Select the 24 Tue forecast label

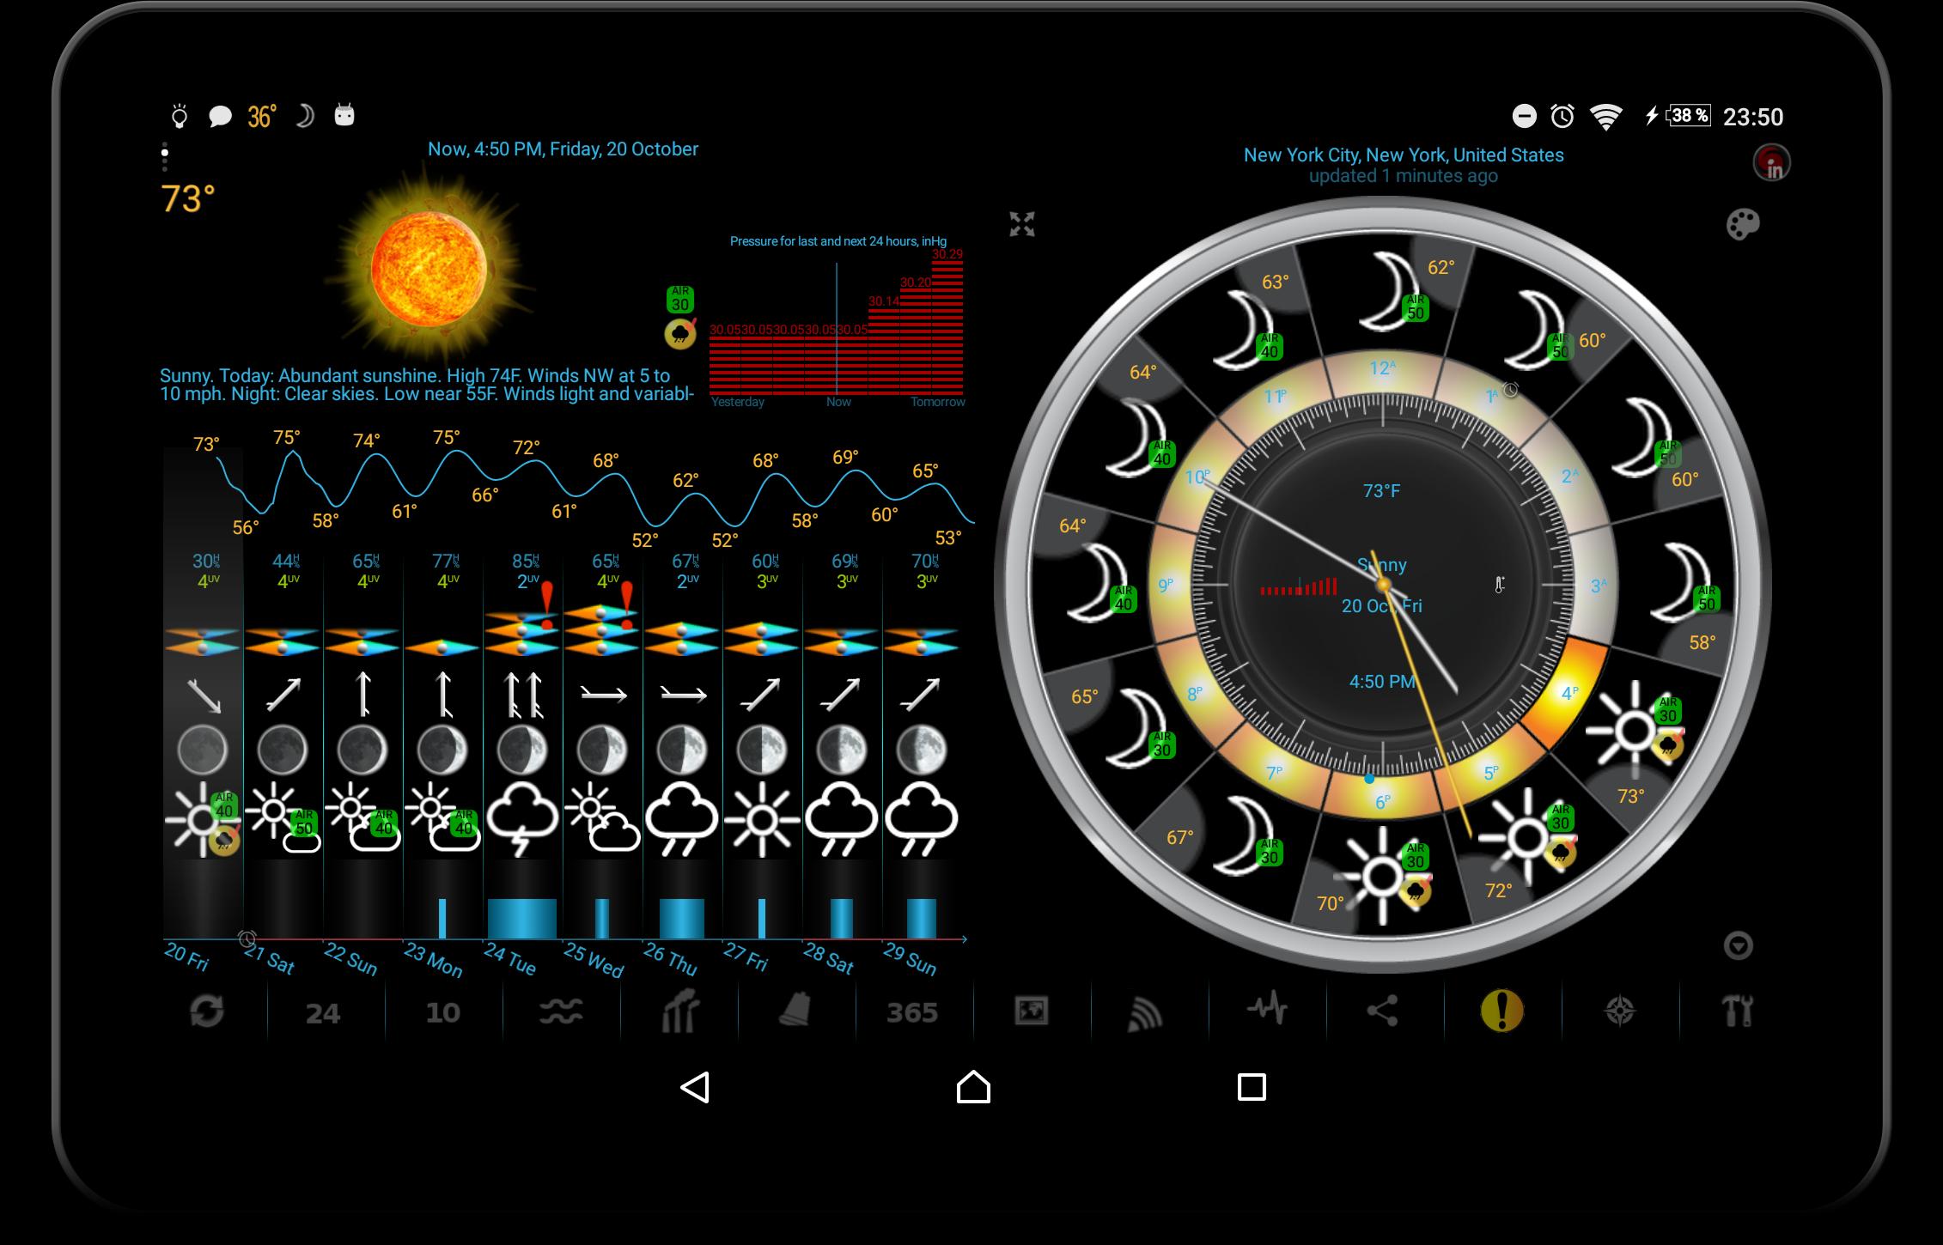click(x=510, y=959)
